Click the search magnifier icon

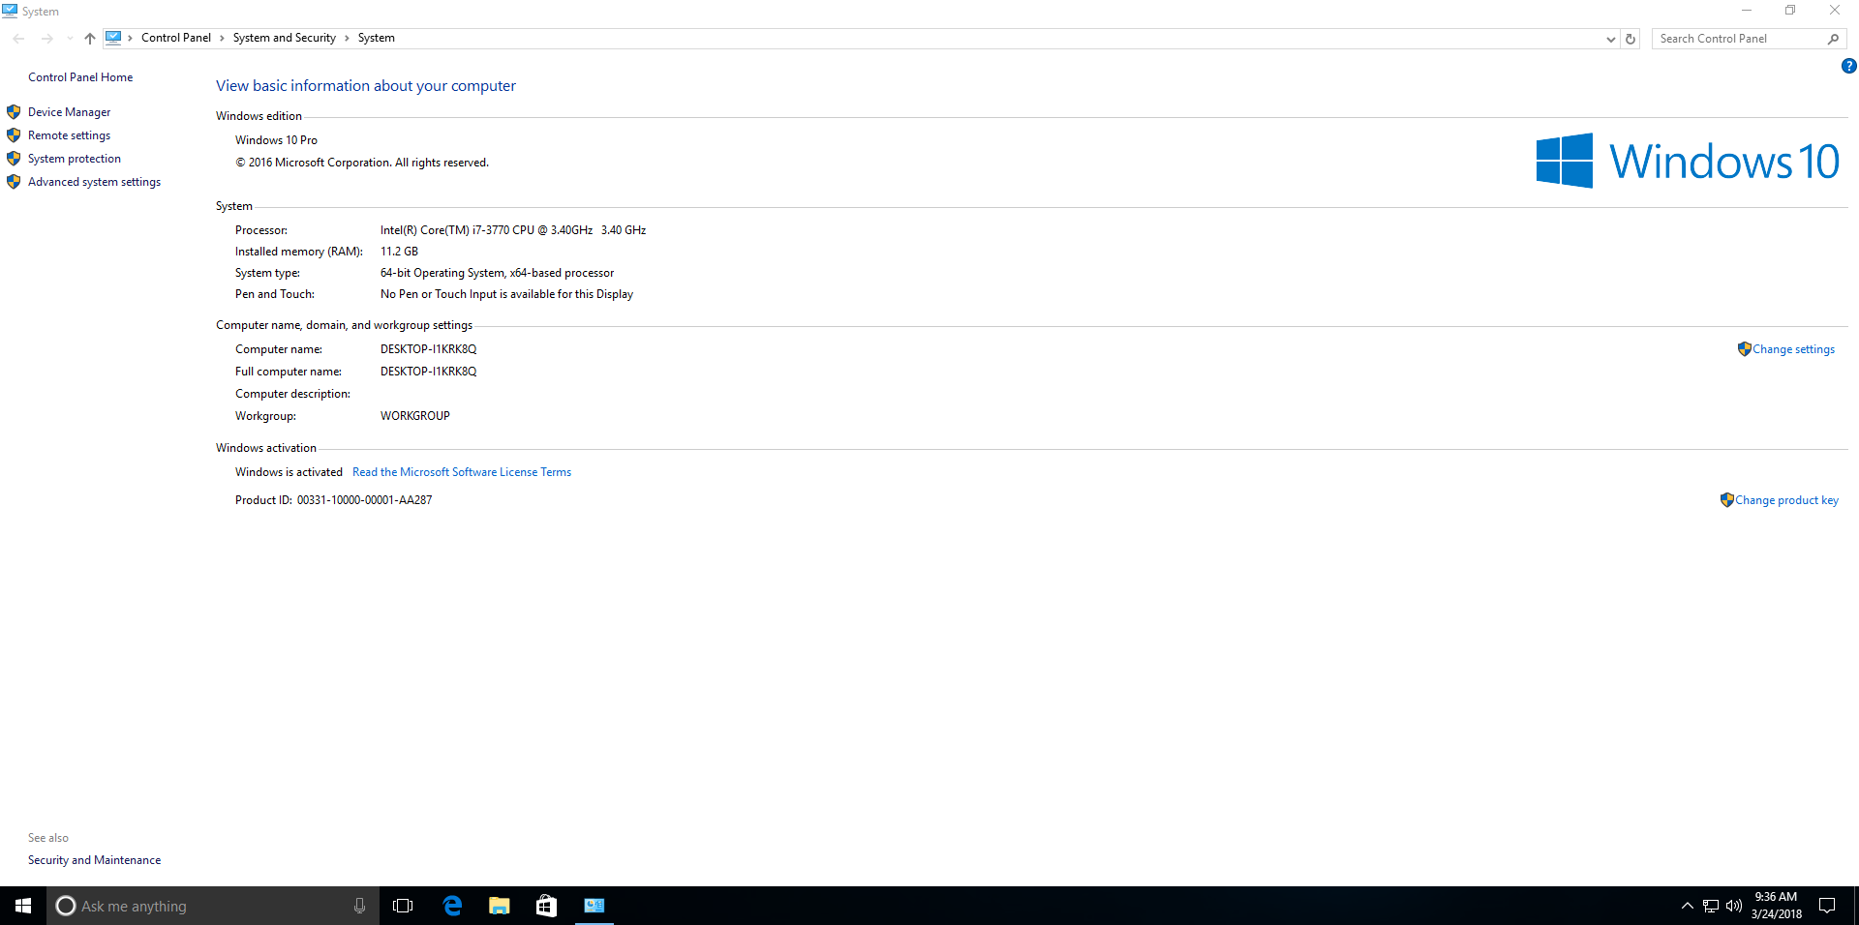[1833, 39]
